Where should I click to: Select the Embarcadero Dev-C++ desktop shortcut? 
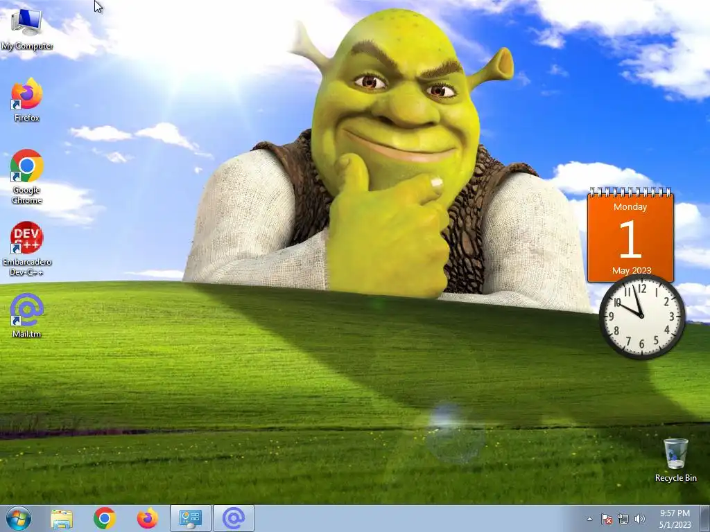27,249
